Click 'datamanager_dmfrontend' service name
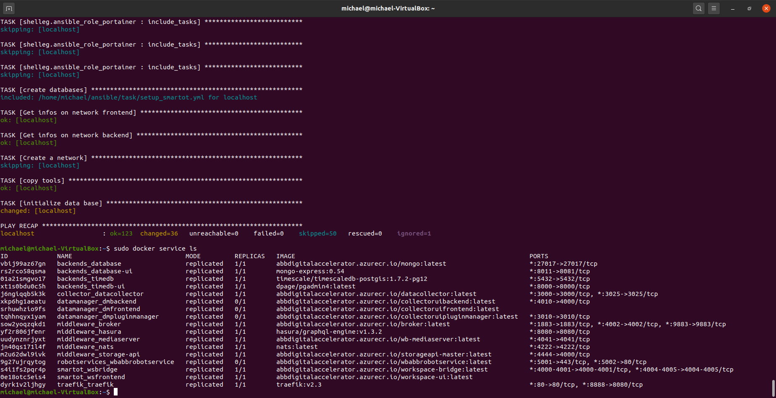Image resolution: width=776 pixels, height=398 pixels. (x=98, y=309)
